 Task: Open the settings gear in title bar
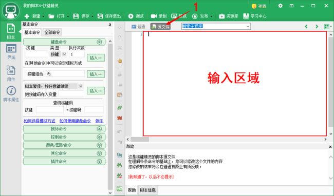(281, 6)
